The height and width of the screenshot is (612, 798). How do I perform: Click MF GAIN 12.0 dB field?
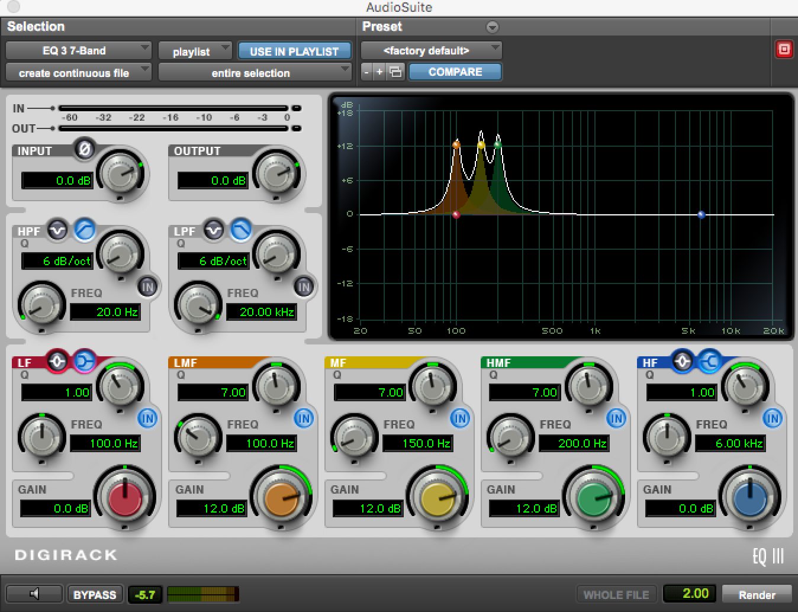[x=369, y=508]
